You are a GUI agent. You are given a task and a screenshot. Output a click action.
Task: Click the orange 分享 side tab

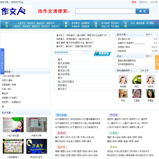[x=157, y=62]
